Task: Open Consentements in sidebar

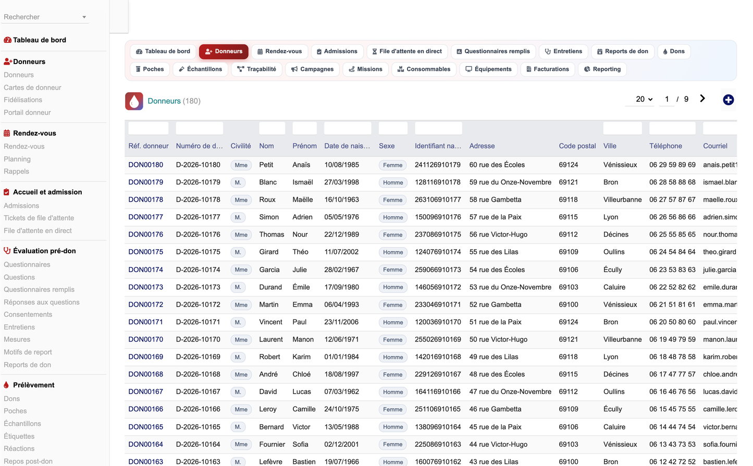Action: coord(28,315)
